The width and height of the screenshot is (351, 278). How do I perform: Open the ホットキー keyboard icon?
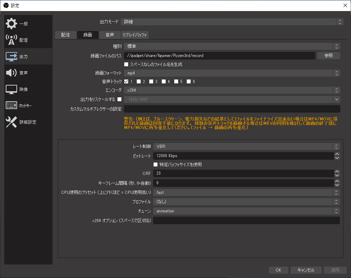[x=11, y=105]
